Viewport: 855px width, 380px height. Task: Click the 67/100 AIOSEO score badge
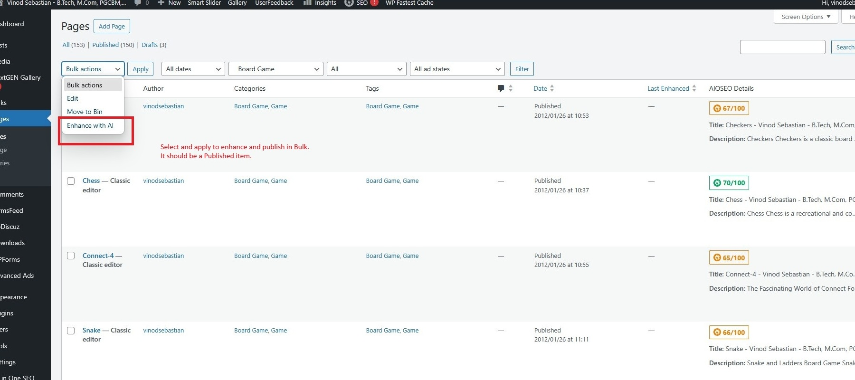pyautogui.click(x=729, y=108)
